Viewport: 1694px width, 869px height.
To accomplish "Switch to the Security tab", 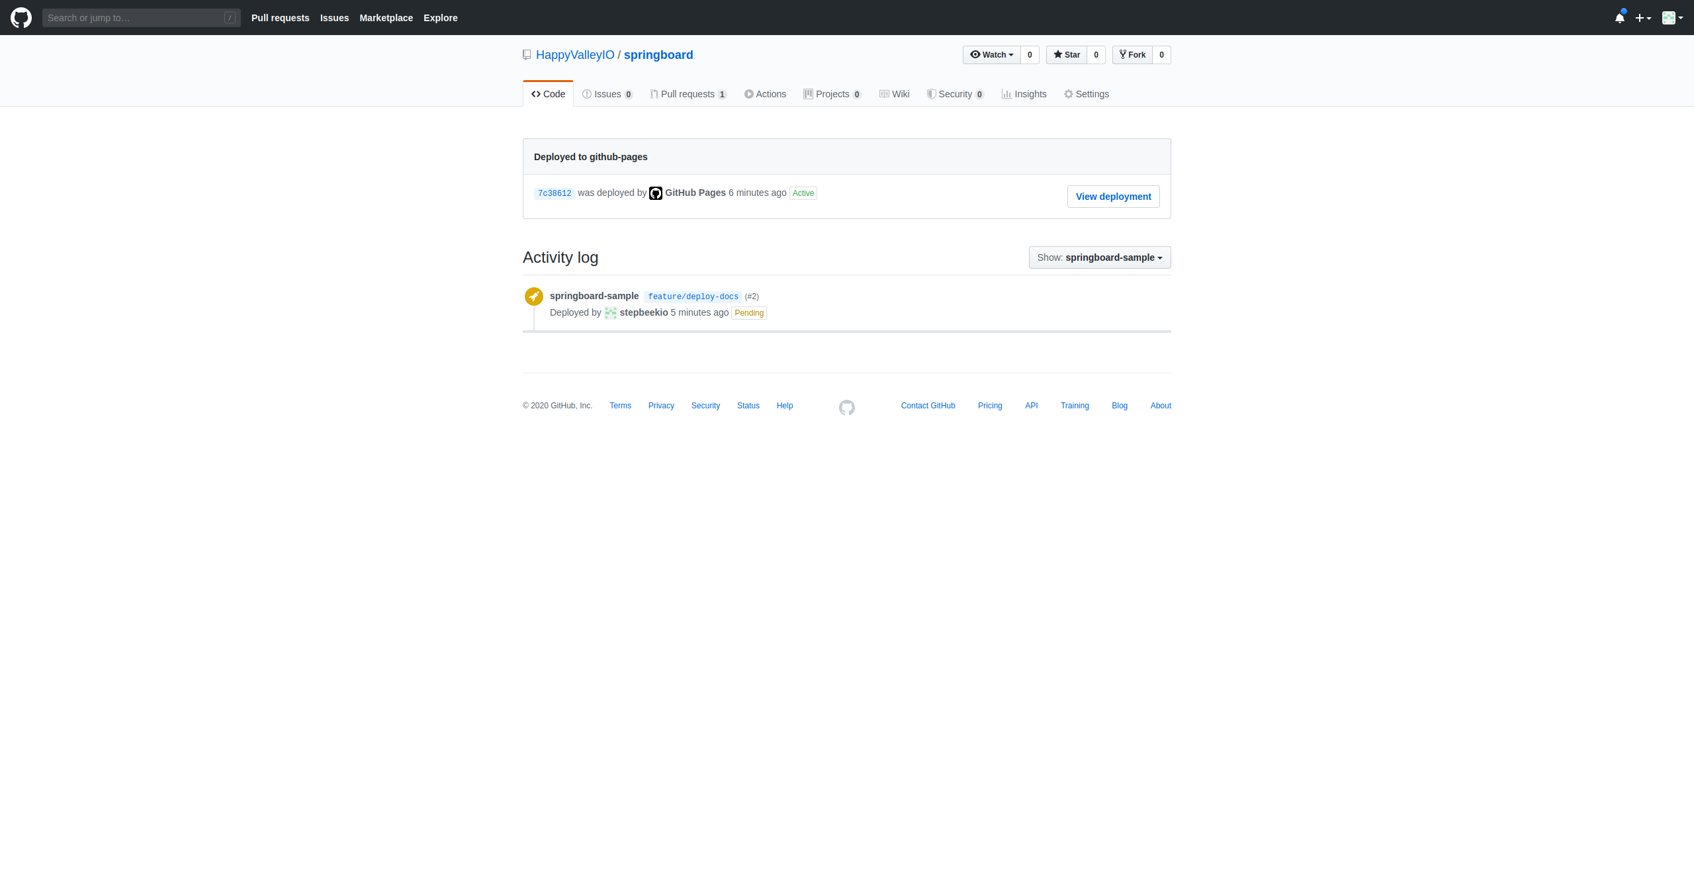I will 955,94.
